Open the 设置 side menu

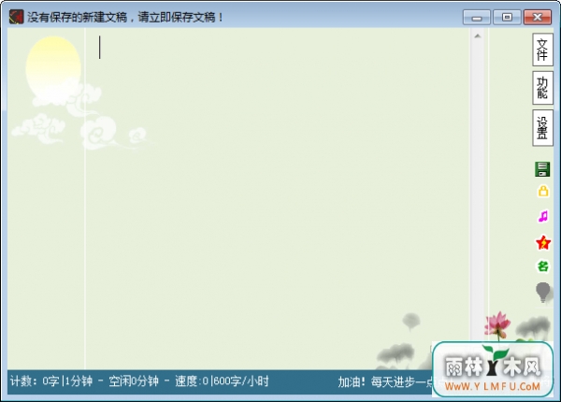(x=542, y=128)
